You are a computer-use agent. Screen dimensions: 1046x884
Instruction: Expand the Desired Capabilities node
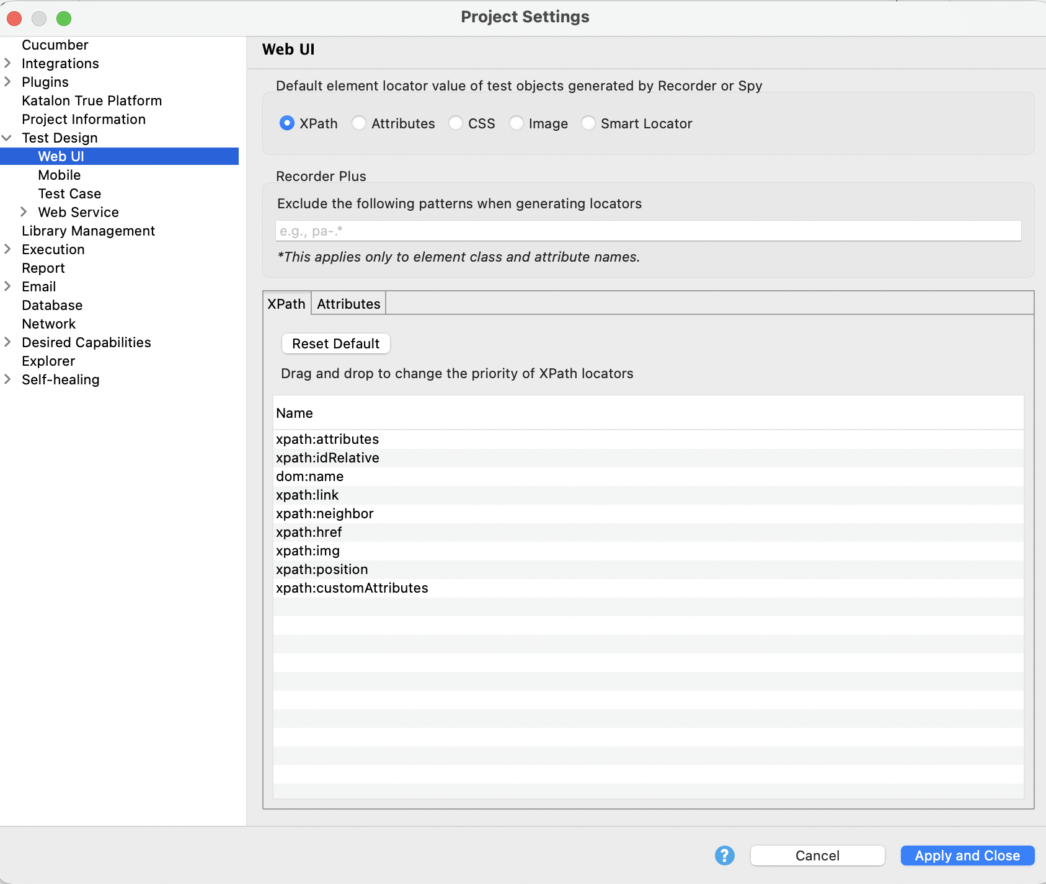tap(7, 342)
